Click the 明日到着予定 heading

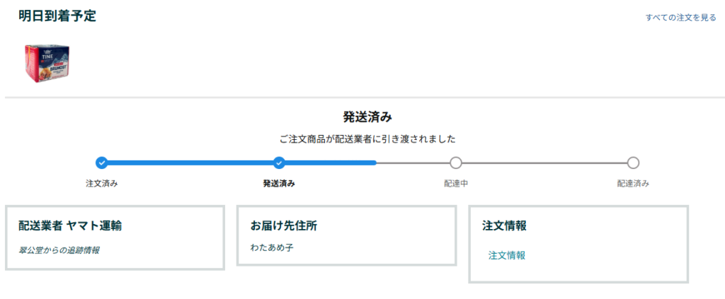click(x=57, y=16)
